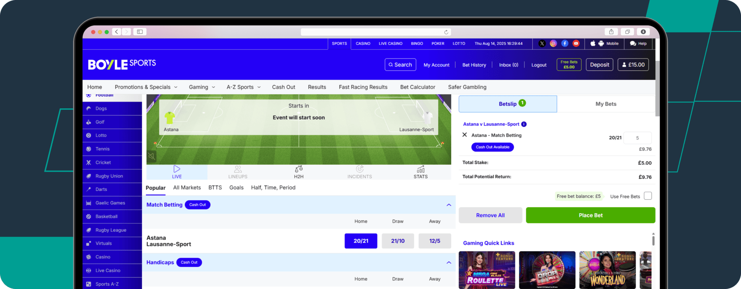This screenshot has width=741, height=289.
Task: Expand the Promotions & Specials dropdown
Action: coord(146,87)
